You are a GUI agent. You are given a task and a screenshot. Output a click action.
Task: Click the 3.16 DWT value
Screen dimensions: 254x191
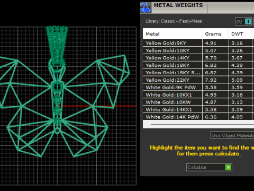237,43
